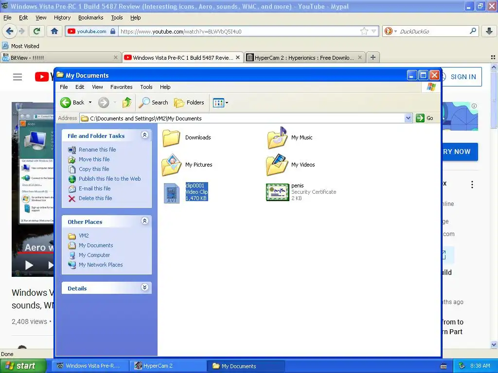Open a new browser tab
Screen dimensions: 498x373
click(x=373, y=57)
